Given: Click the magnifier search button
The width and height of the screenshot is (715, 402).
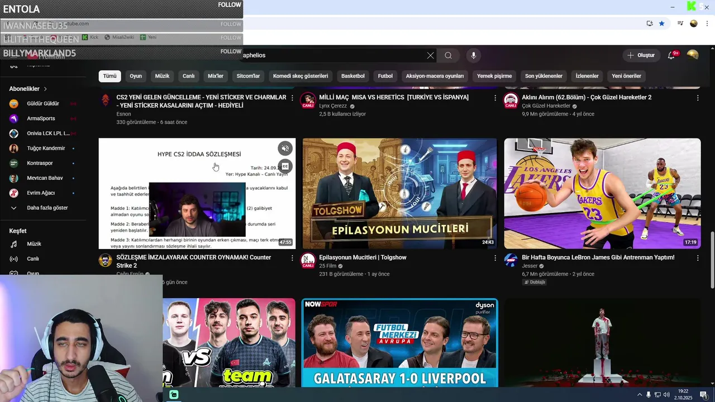Looking at the screenshot, I should coord(448,55).
